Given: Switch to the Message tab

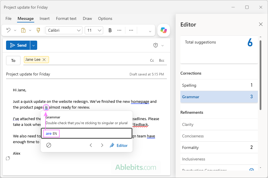Looking at the screenshot, I should 26,18.
